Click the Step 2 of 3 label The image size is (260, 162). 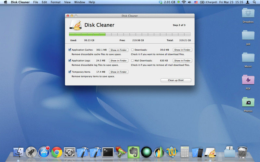179,25
